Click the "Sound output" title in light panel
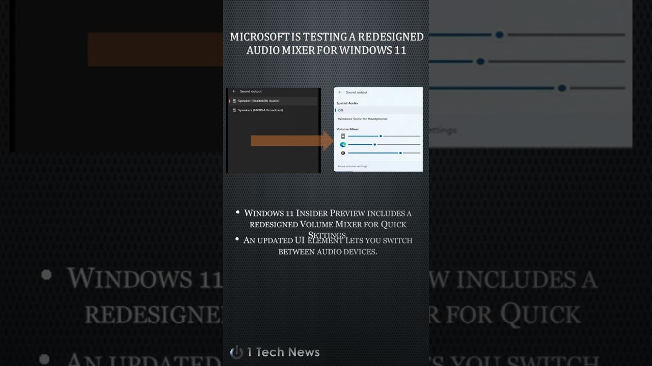The width and height of the screenshot is (652, 366). point(357,93)
